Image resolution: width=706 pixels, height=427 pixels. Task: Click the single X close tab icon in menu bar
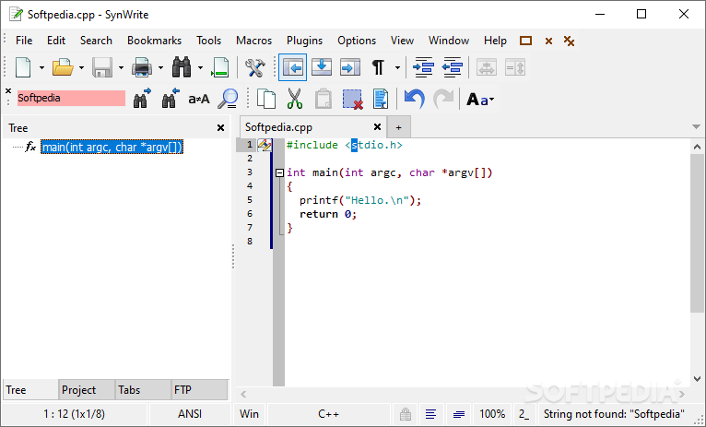(548, 42)
